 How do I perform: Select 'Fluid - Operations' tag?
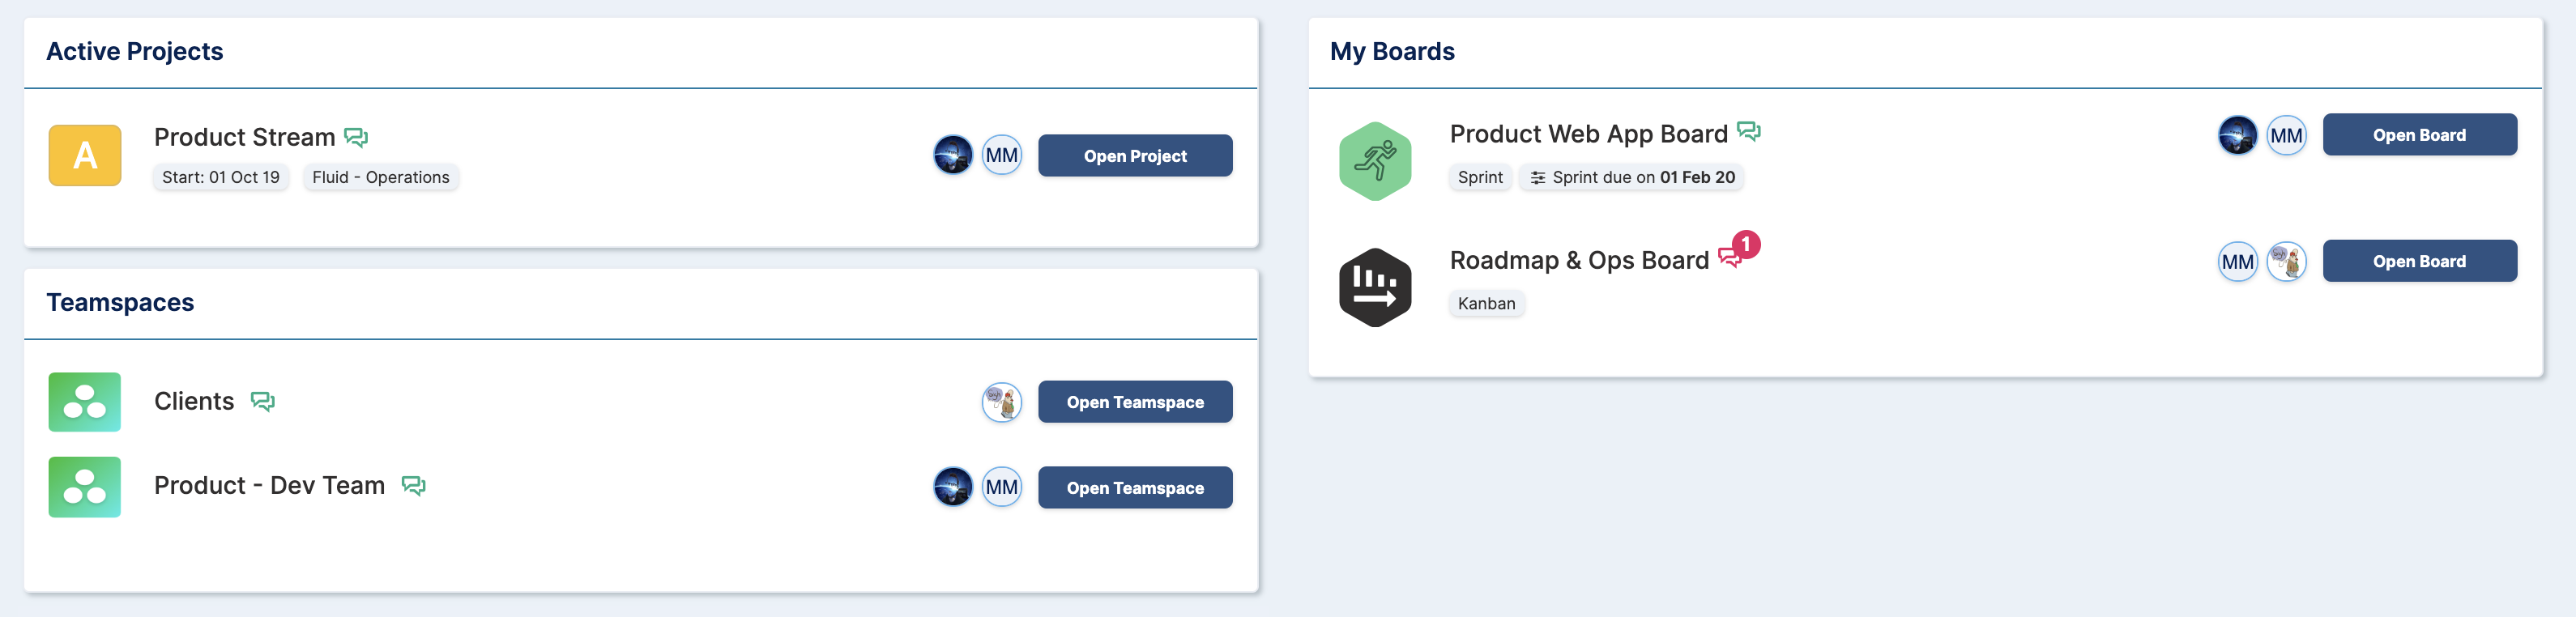tap(381, 177)
